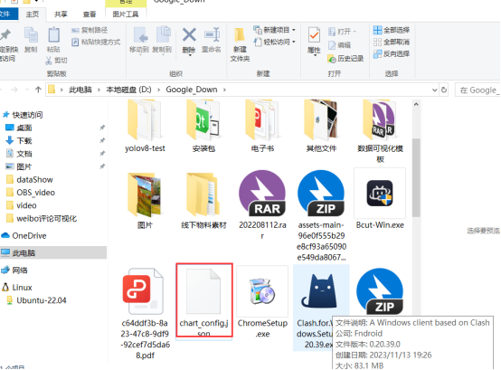Create a new folder via ribbon icon
Screen dimensions: 501x370
(240, 35)
